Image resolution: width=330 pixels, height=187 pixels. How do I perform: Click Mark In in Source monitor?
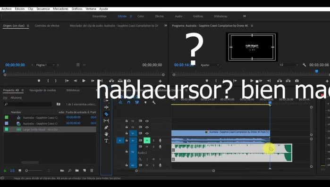[x=48, y=81]
